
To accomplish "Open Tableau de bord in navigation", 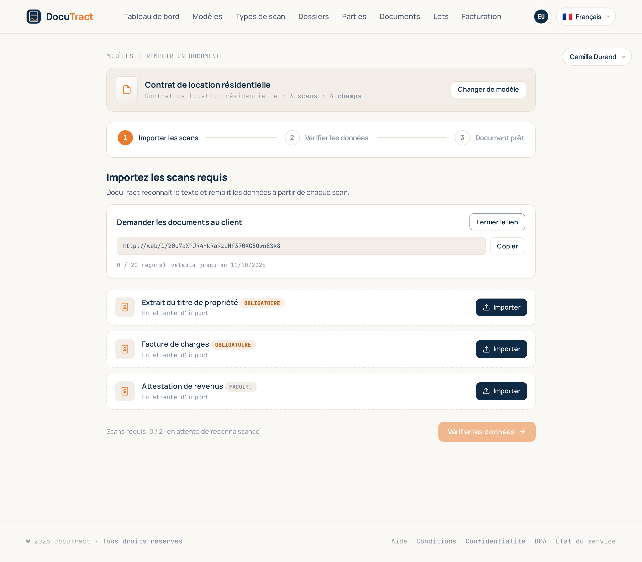I will [151, 17].
